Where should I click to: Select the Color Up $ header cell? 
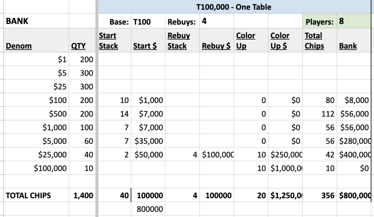click(x=285, y=40)
